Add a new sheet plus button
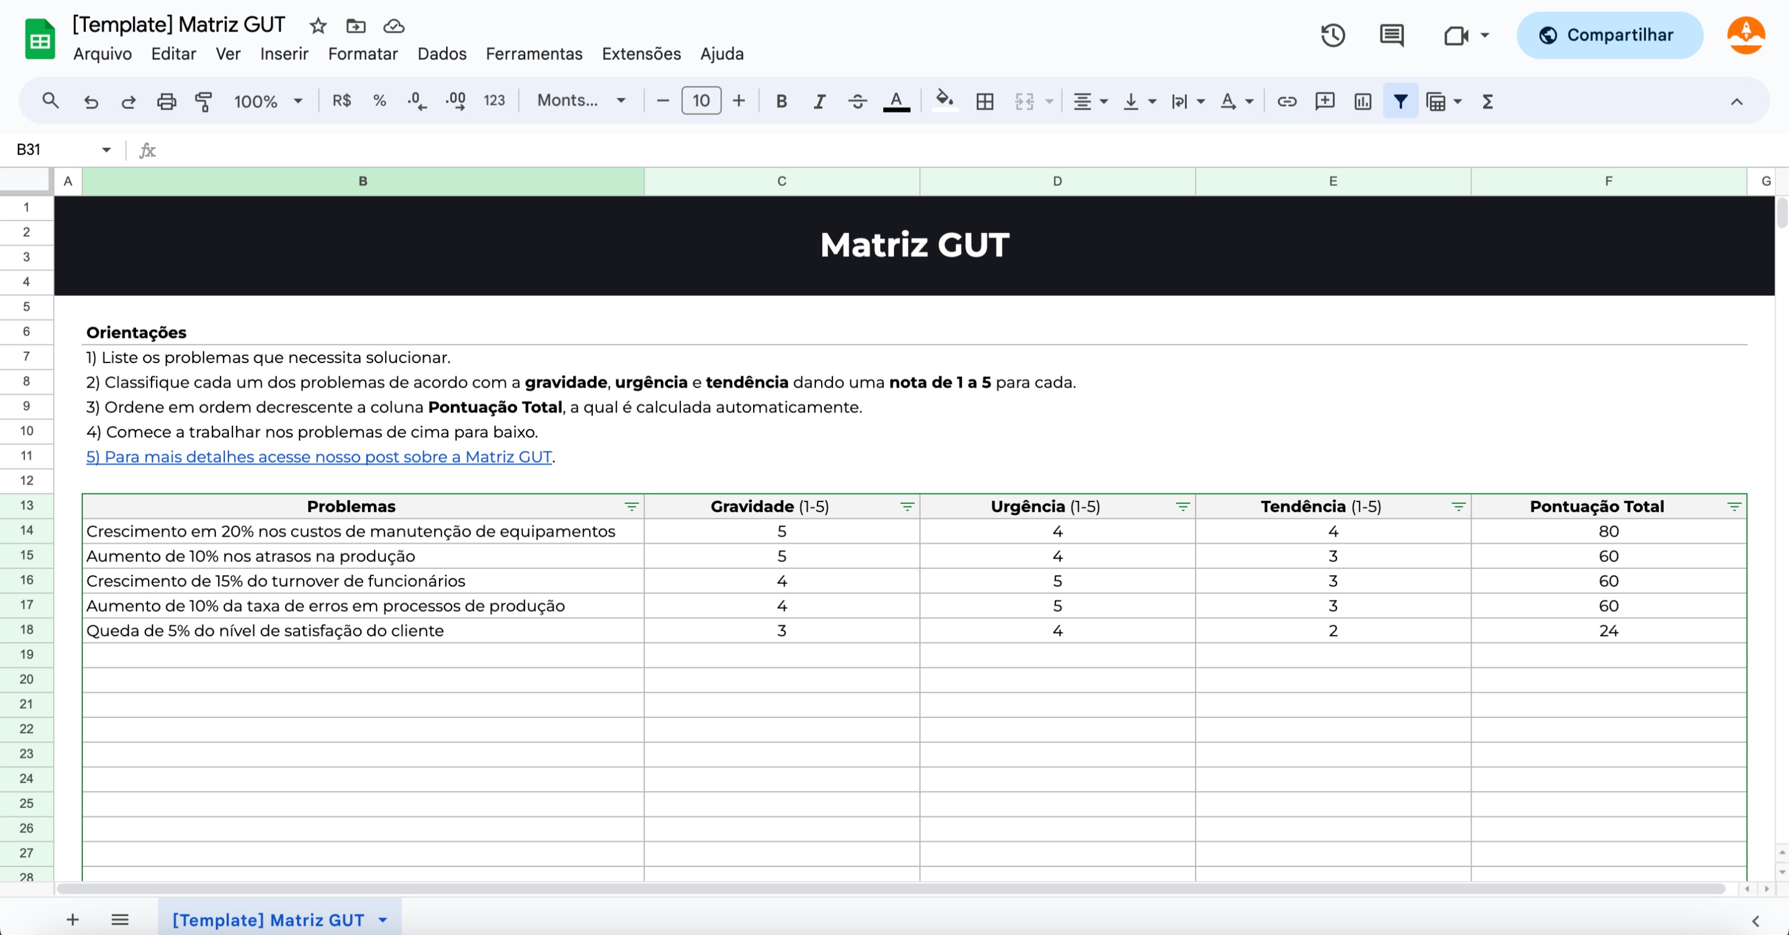This screenshot has width=1789, height=935. coord(72,919)
